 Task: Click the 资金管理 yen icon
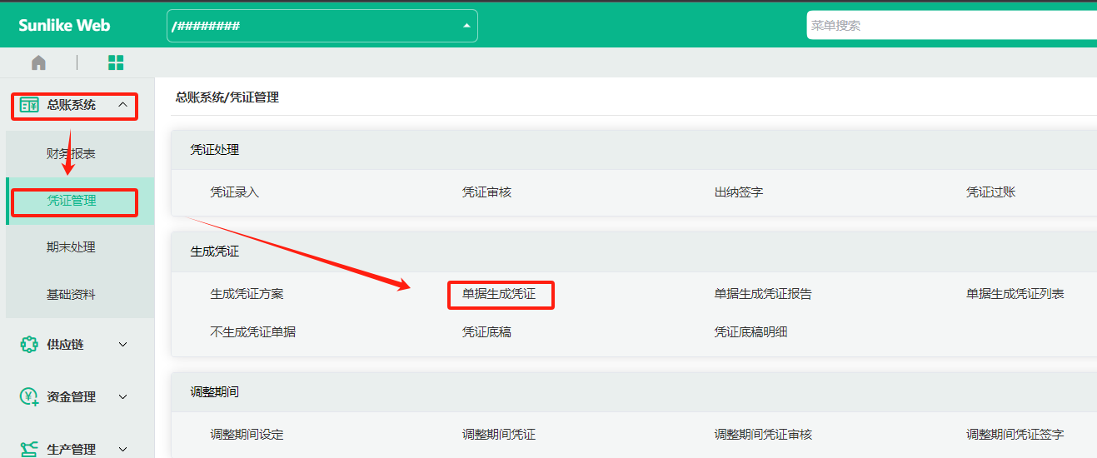point(29,397)
